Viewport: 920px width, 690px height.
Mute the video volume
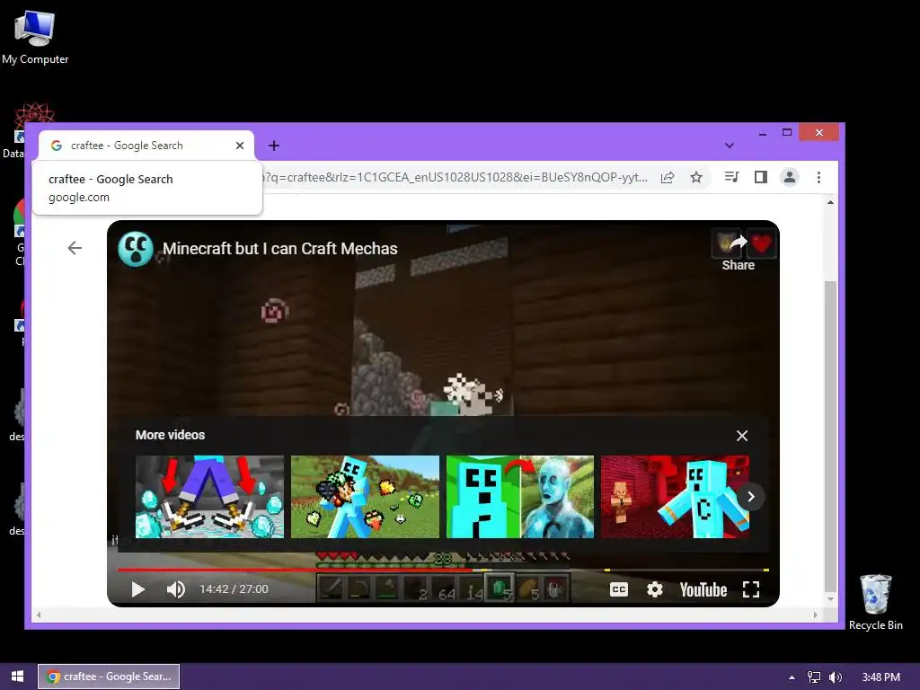tap(175, 589)
